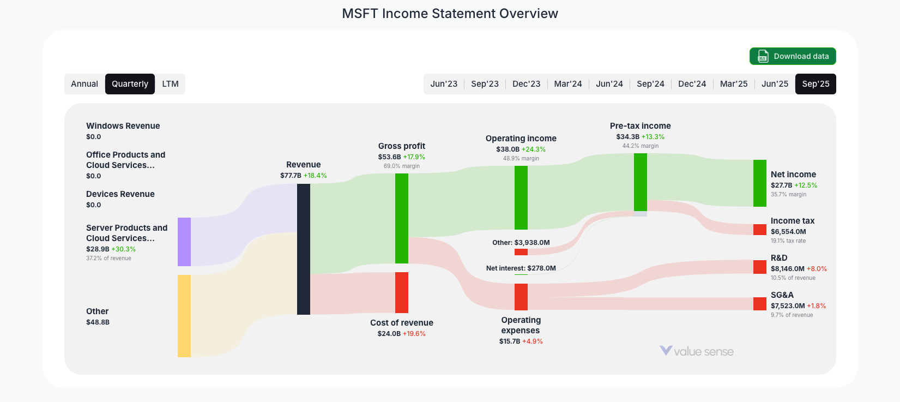The image size is (900, 402).
Task: Select the Dec'23 quarter
Action: [x=526, y=84]
